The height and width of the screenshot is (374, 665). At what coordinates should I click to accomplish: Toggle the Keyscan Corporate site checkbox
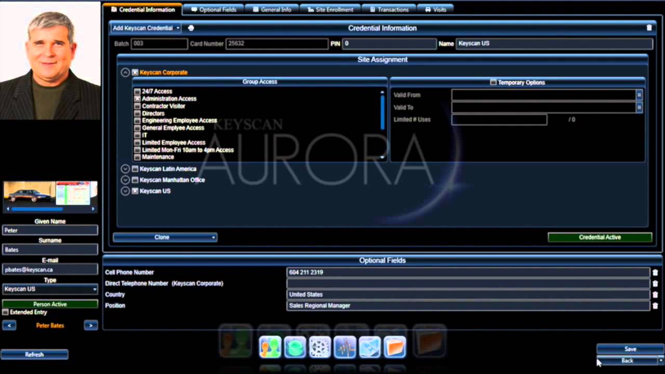tap(135, 73)
